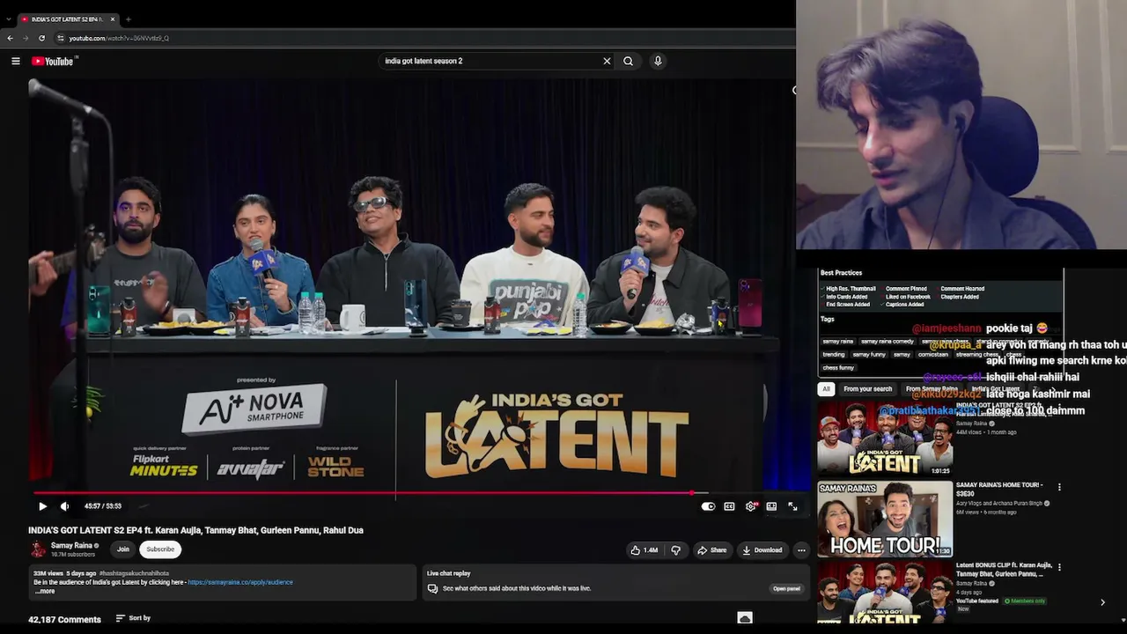
Task: Enter full screen mode
Action: click(792, 506)
